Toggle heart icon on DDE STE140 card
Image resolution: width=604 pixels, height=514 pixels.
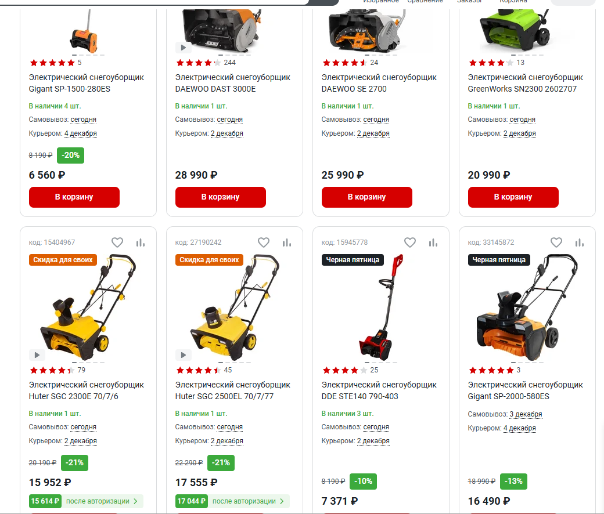[410, 242]
